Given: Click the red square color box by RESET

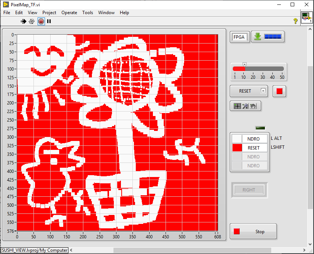Looking at the screenshot, I should (x=279, y=91).
